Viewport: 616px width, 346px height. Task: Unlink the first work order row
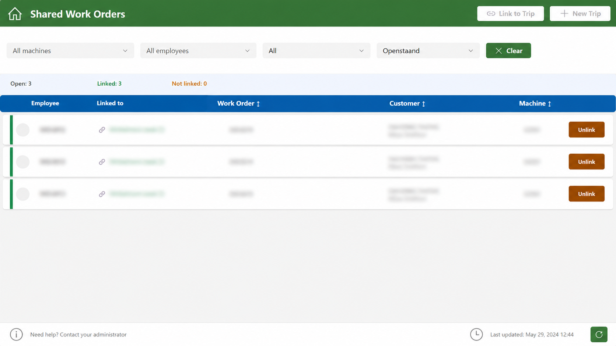pos(587,130)
